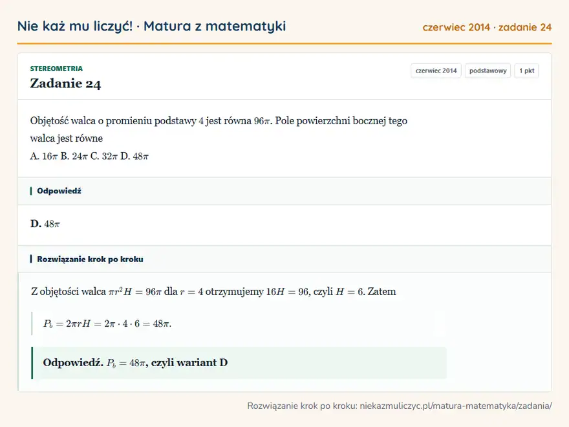The image size is (569, 427).
Task: Select the 'podstawowy' level tag
Action: 488,71
